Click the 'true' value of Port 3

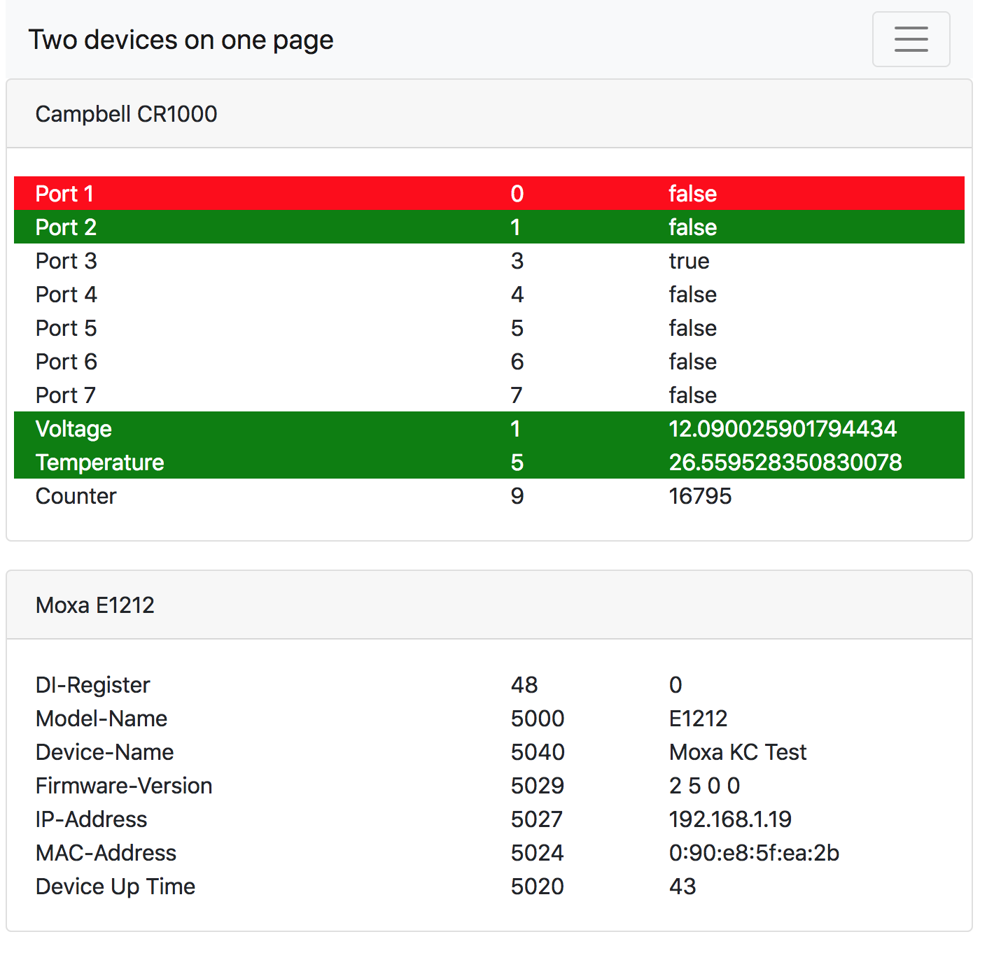point(689,261)
